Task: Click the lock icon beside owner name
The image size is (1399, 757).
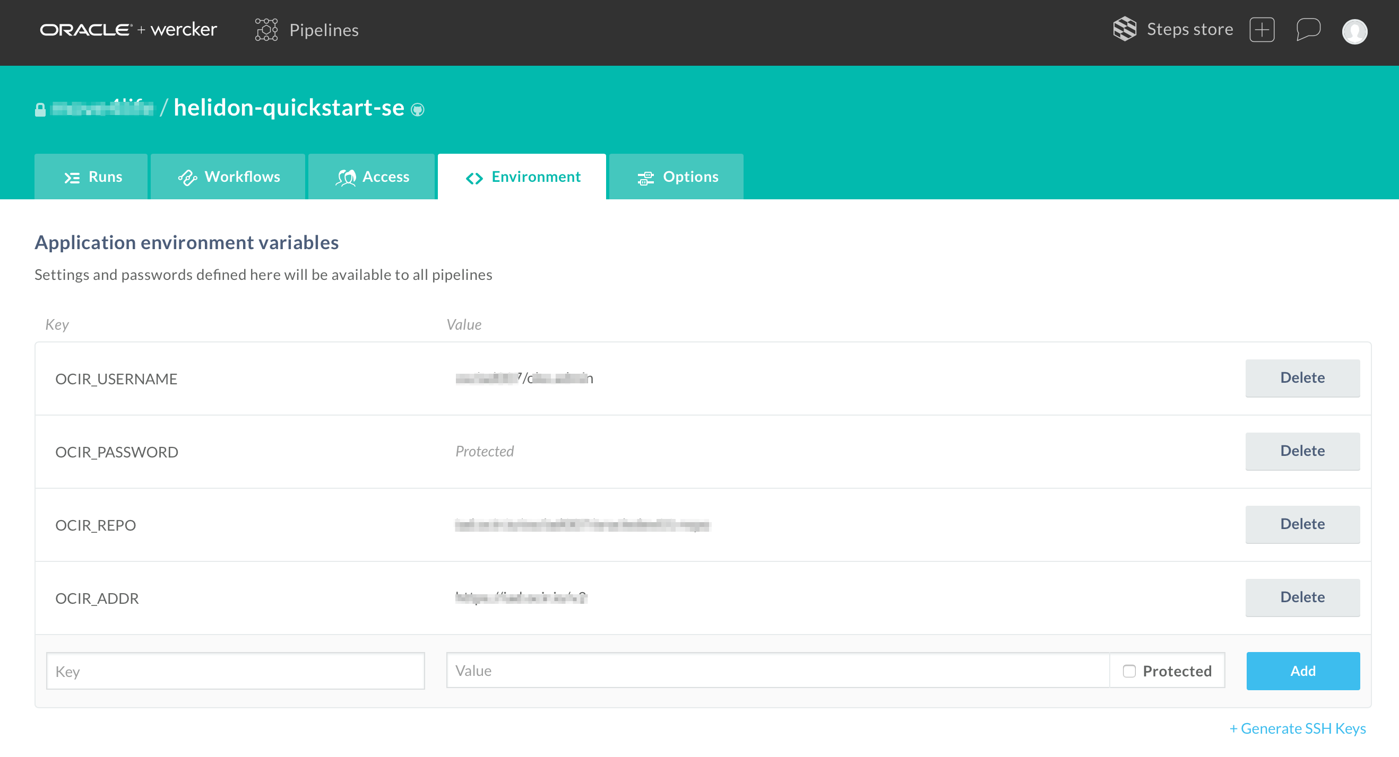Action: pos(40,110)
